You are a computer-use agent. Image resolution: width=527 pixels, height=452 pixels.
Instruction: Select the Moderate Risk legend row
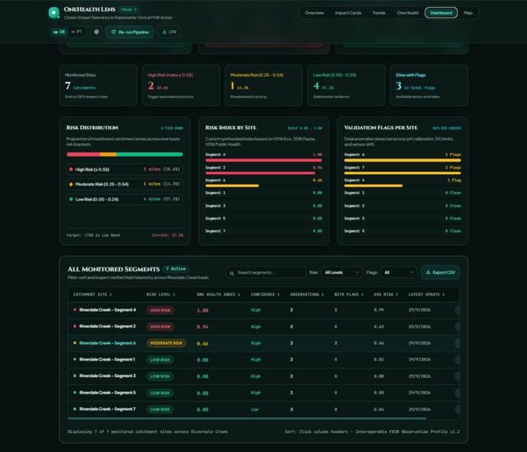(x=125, y=184)
